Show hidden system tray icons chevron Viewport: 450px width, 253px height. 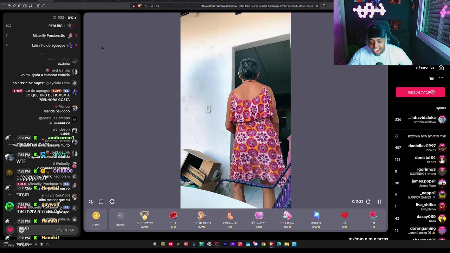pyautogui.click(x=47, y=244)
